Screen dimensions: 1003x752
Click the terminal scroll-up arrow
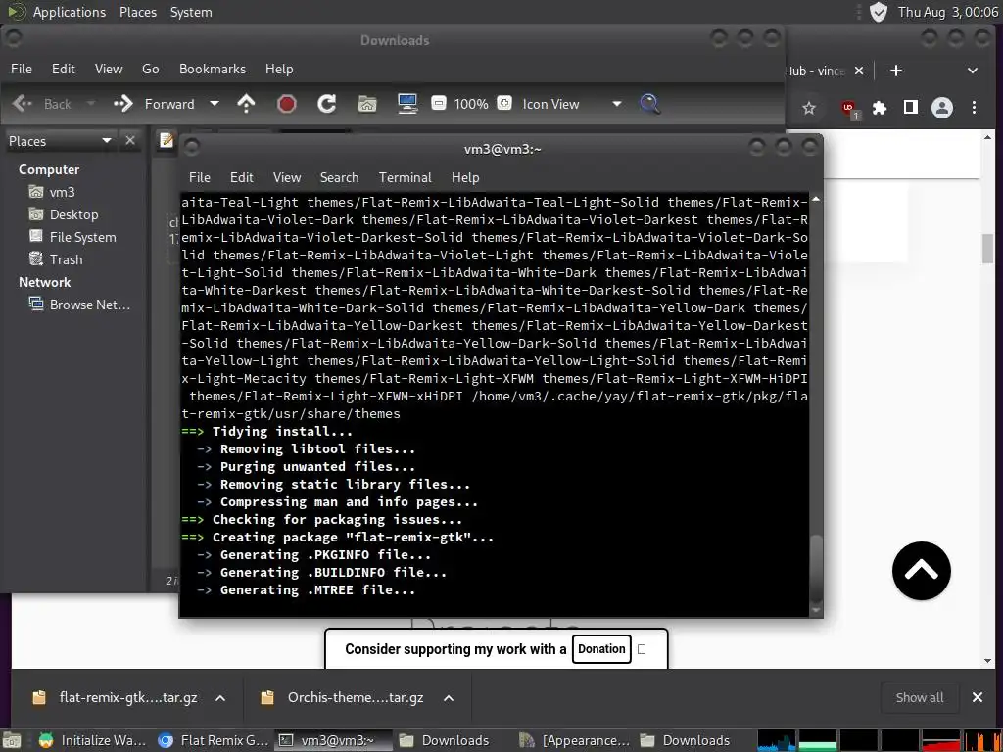tap(816, 200)
